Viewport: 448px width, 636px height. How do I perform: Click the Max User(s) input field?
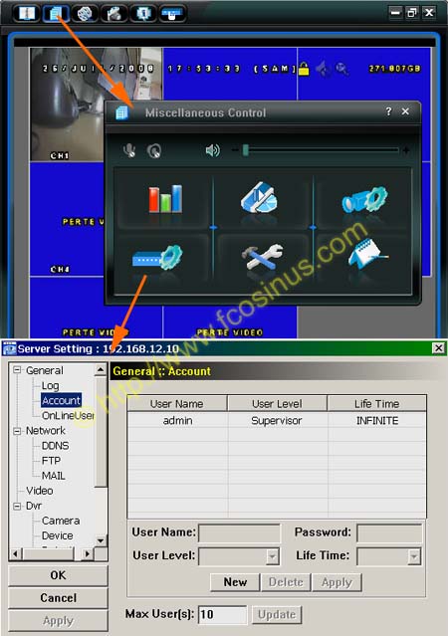[x=222, y=614]
